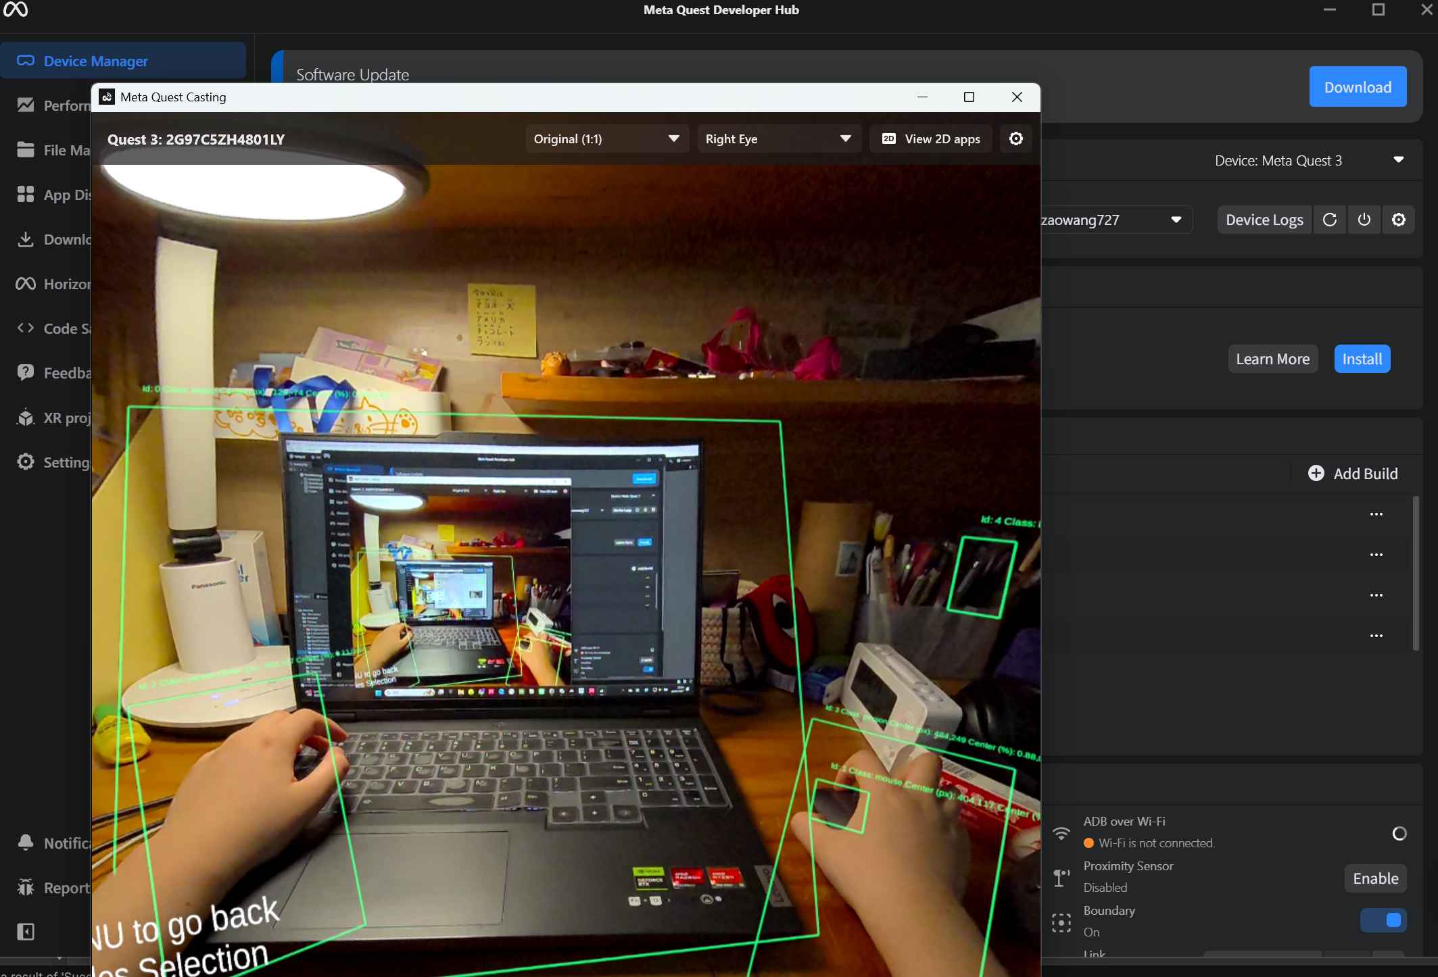The width and height of the screenshot is (1438, 977).
Task: Click the View 2D apps button
Action: point(930,139)
